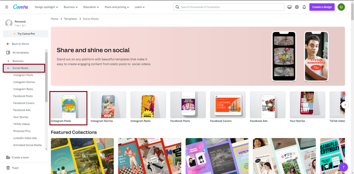The image size is (354, 174).
Task: Click the Trash link in sidebar
Action: click(15, 168)
